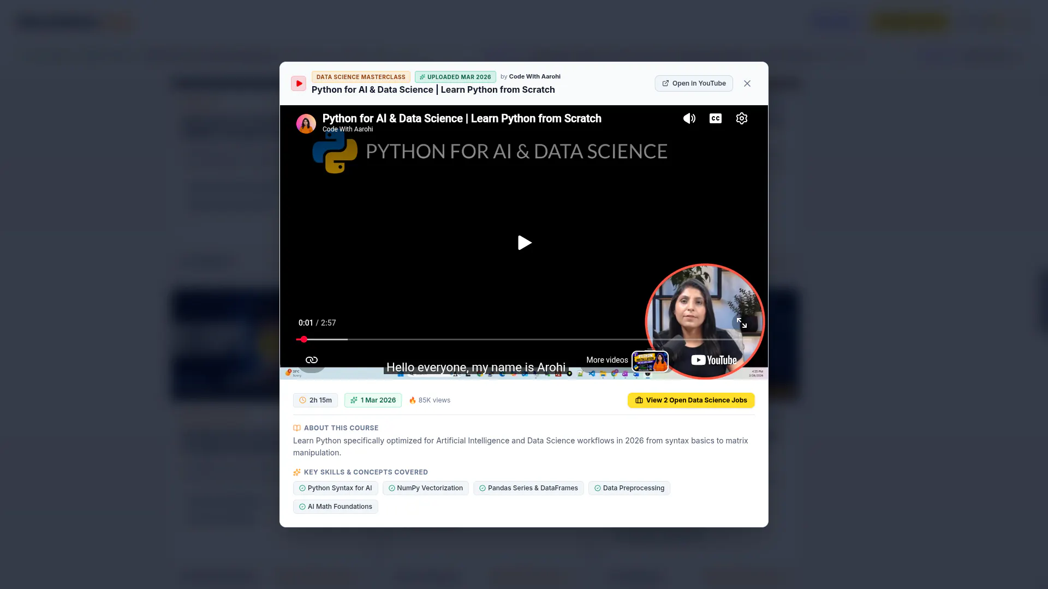
Task: Toggle closed captions with the CC icon
Action: (x=716, y=118)
